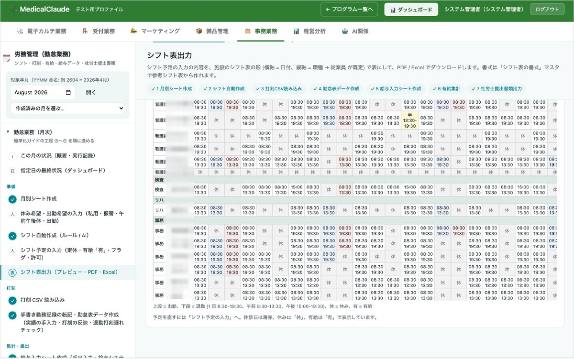Click the 労務管理 calendar icon in sidebar
The image size is (574, 359).
(x=7, y=58)
